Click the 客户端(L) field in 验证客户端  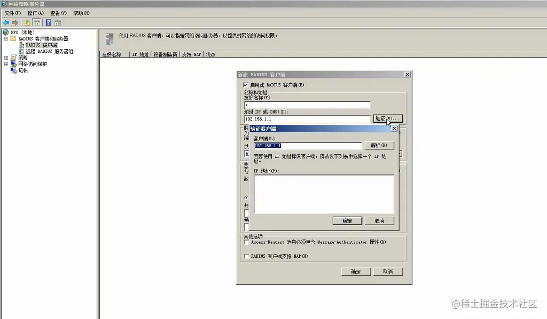308,146
